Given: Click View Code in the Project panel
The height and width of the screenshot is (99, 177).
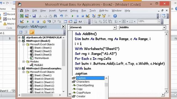Looking at the screenshot, I should click(x=21, y=32).
